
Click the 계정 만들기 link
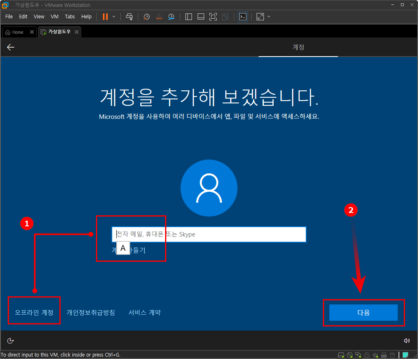[128, 250]
